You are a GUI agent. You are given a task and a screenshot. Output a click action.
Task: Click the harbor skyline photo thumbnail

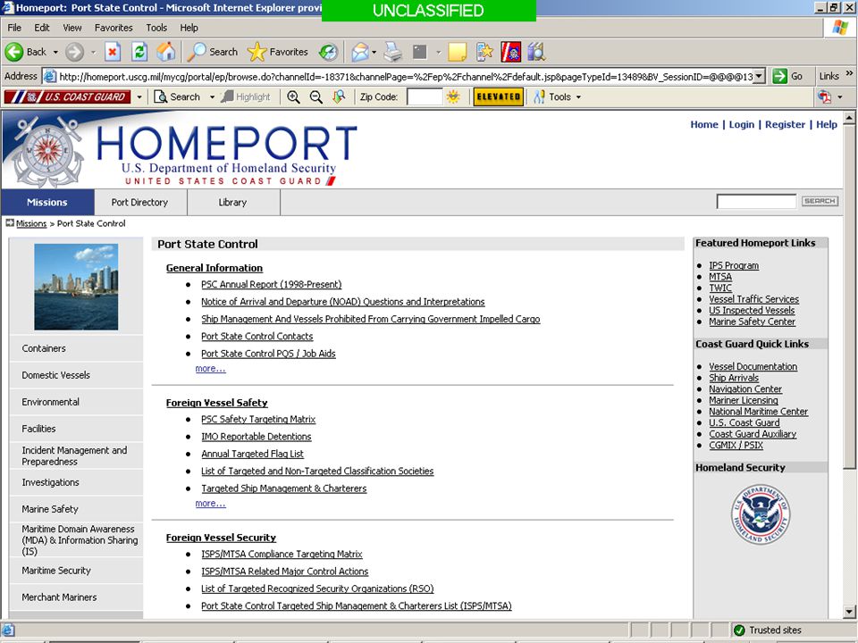coord(76,287)
